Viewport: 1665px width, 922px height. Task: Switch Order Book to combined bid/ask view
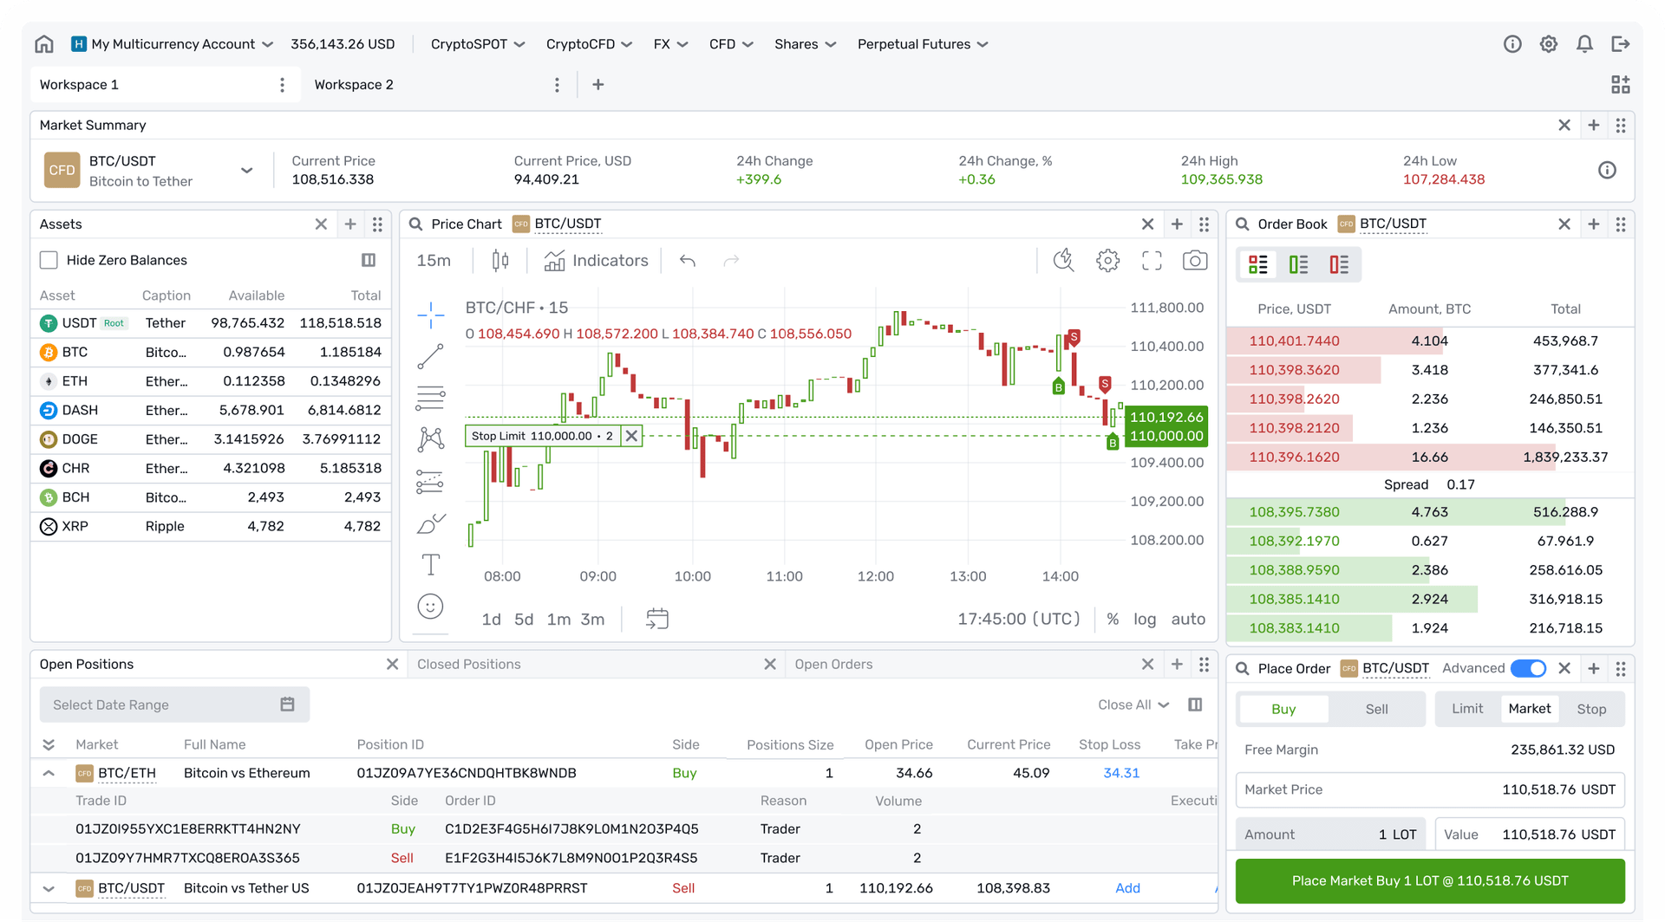(1257, 264)
